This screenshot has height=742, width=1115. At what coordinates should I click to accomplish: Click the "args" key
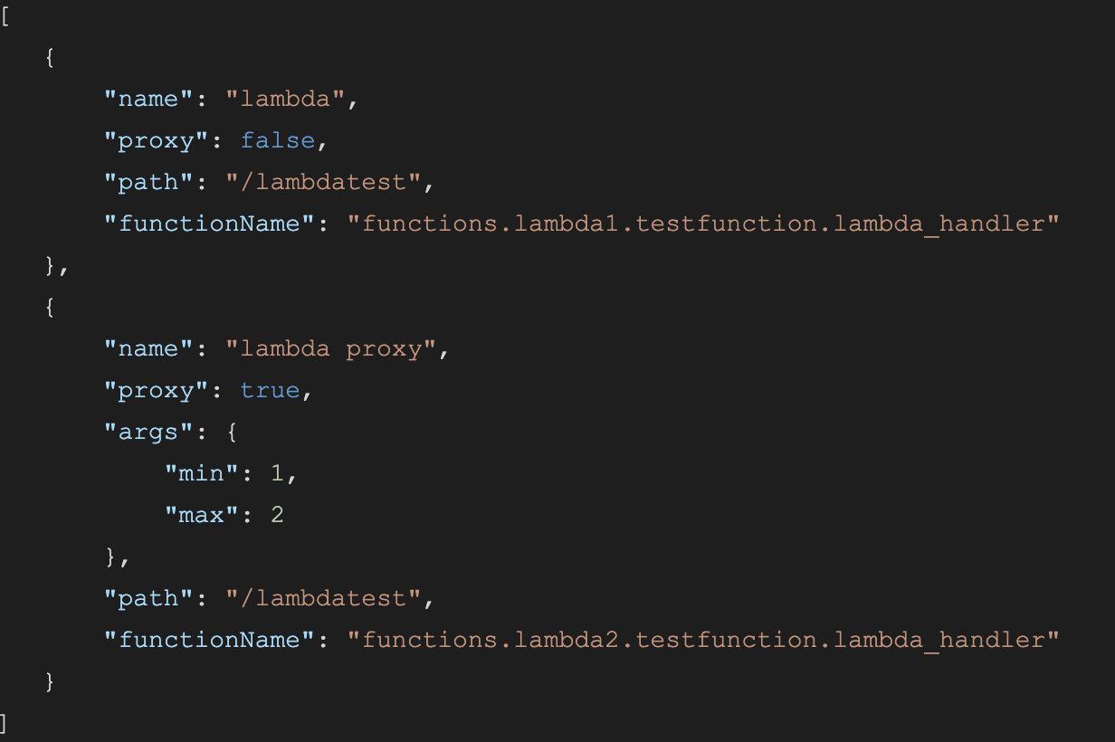(148, 432)
